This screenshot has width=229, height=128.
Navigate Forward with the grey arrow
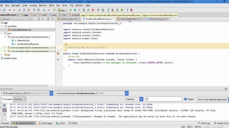pyautogui.click(x=49, y=10)
